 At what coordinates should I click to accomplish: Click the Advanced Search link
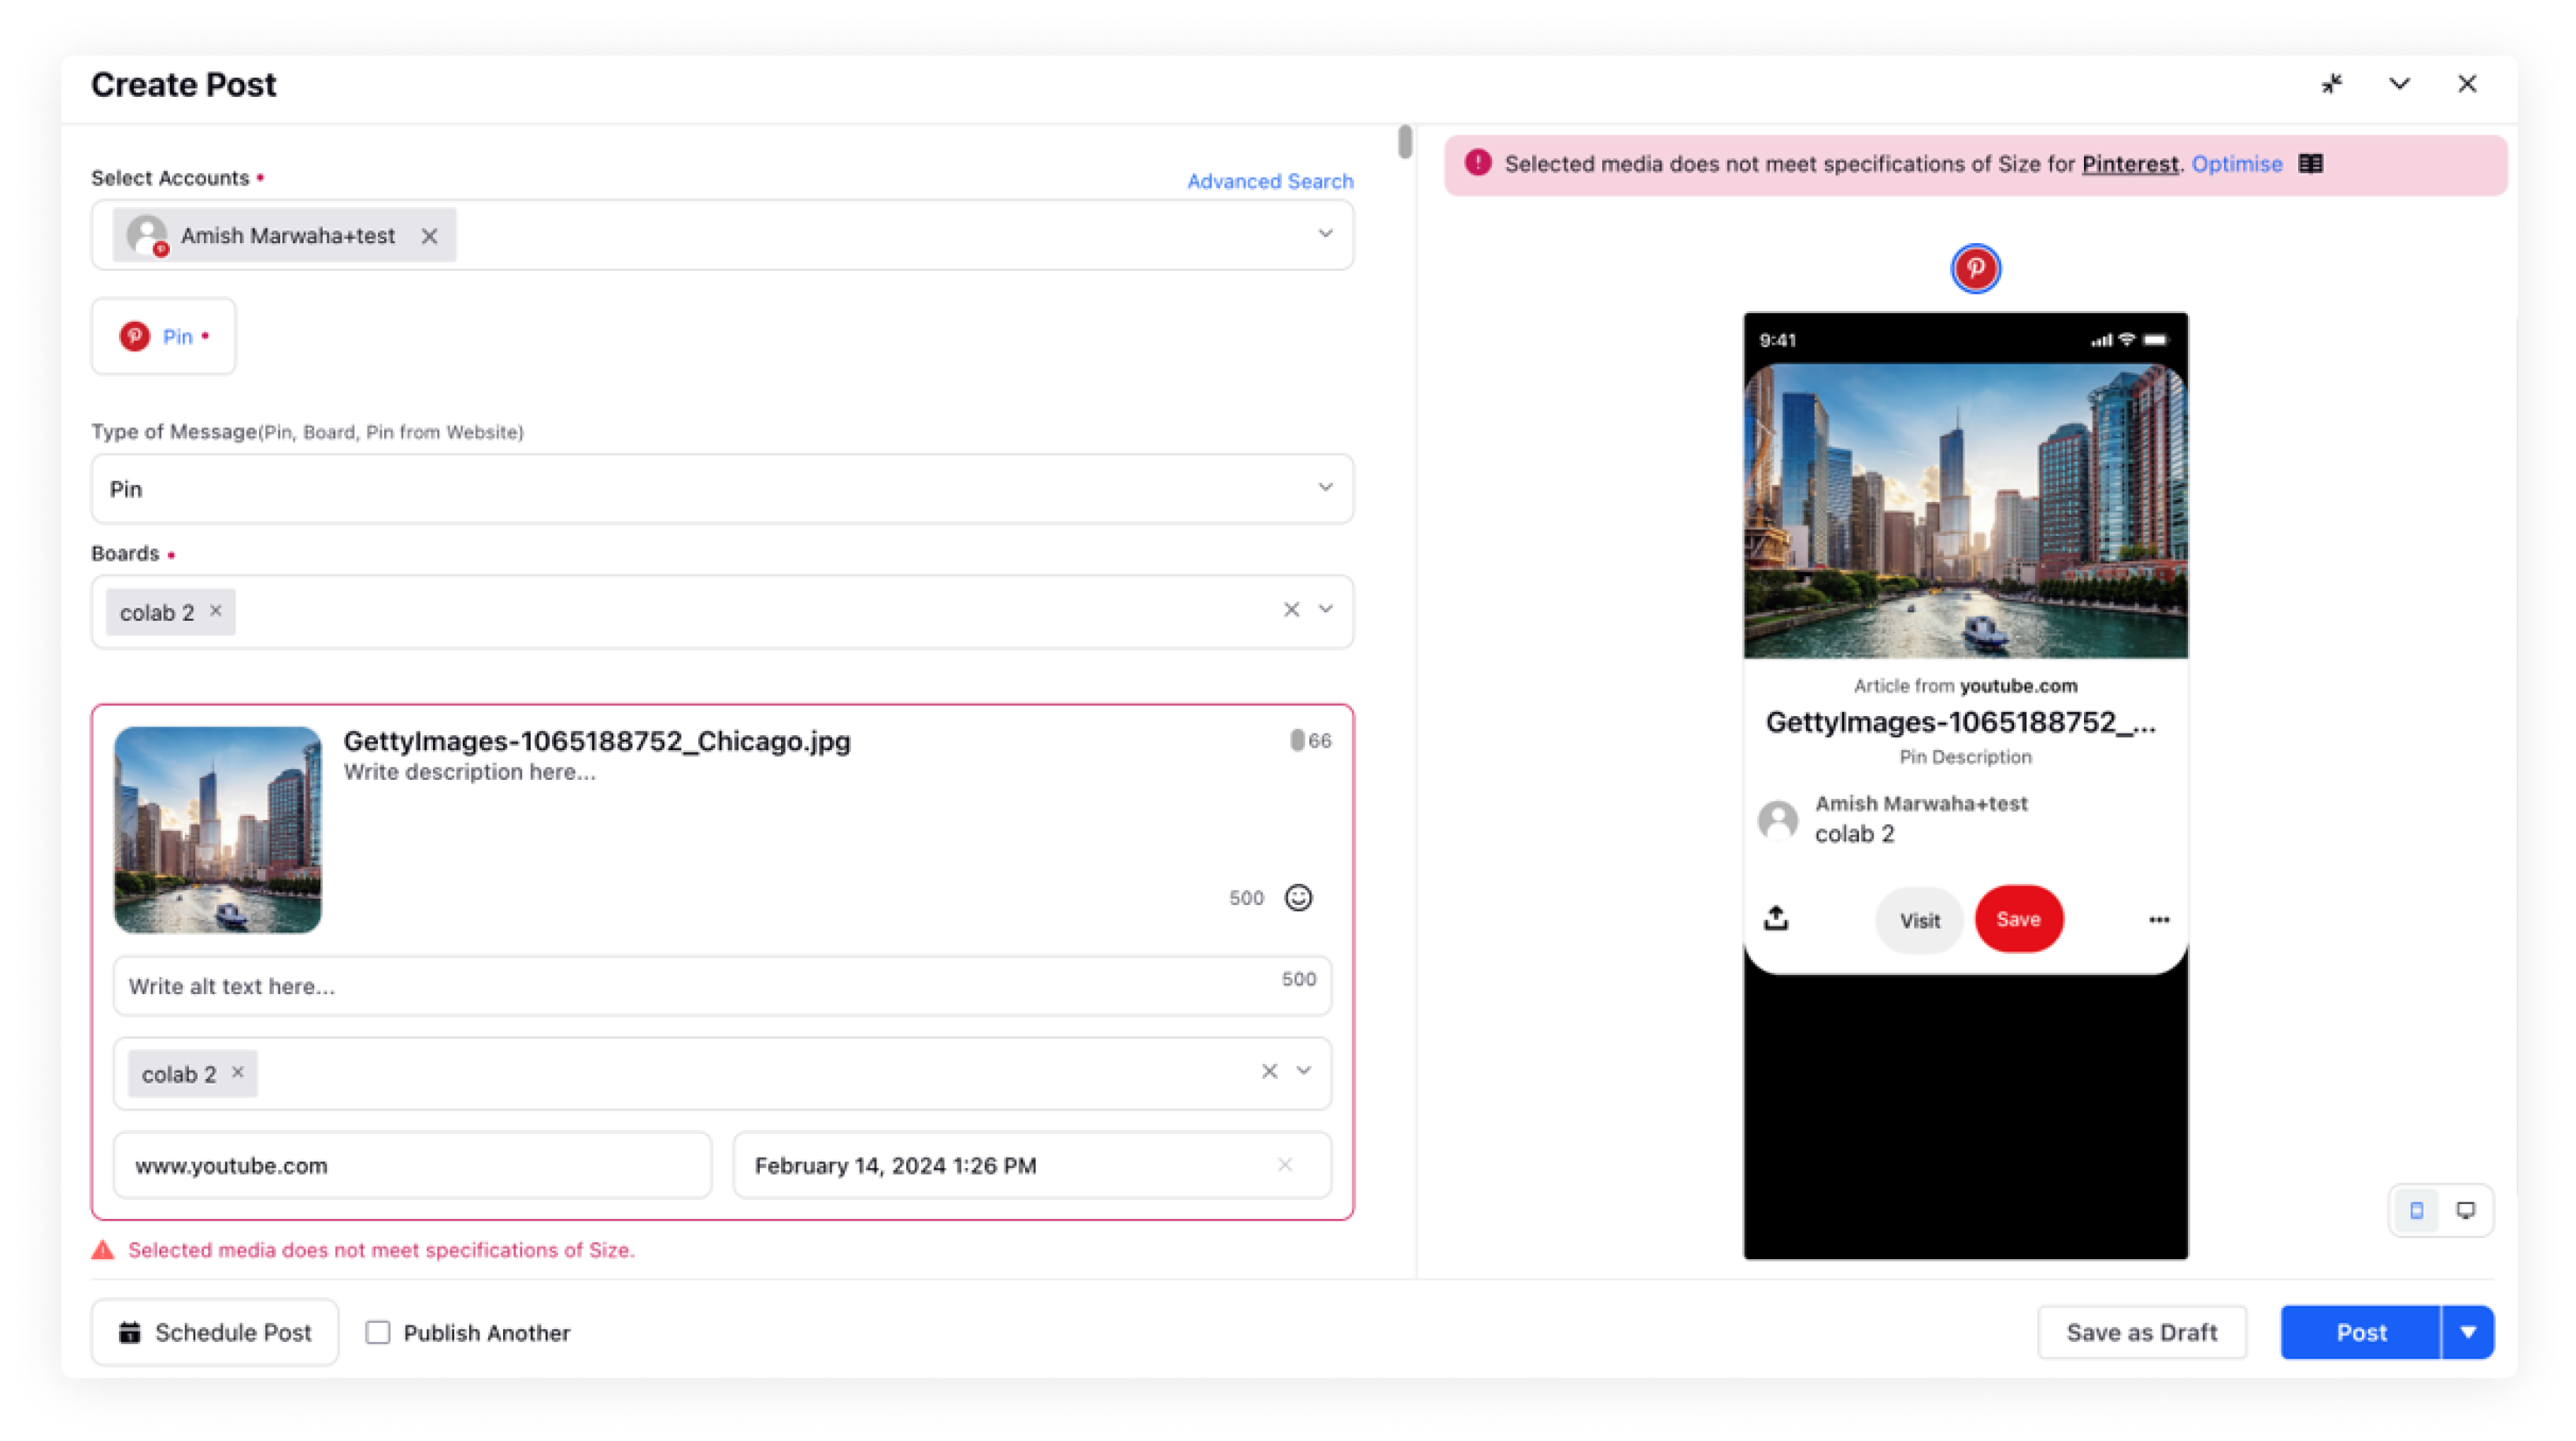coord(1269,181)
